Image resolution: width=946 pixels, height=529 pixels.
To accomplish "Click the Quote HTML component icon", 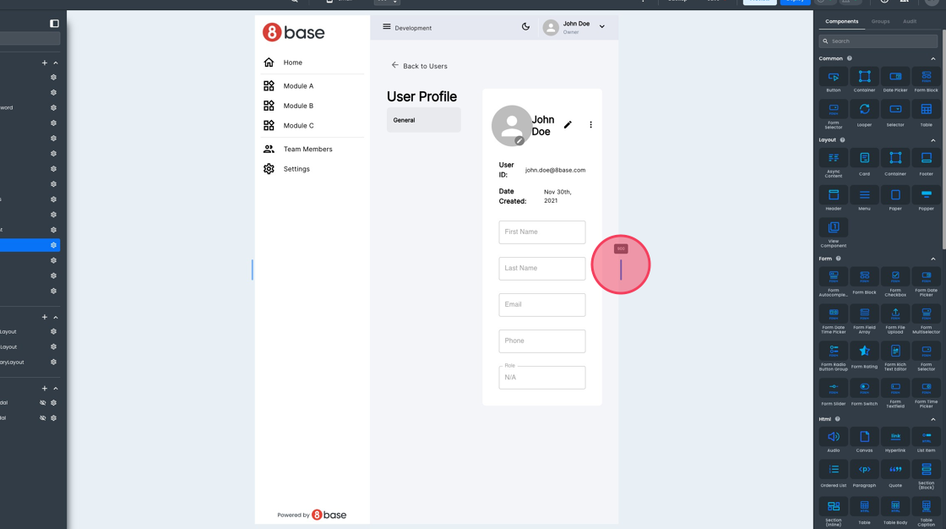I will point(895,469).
